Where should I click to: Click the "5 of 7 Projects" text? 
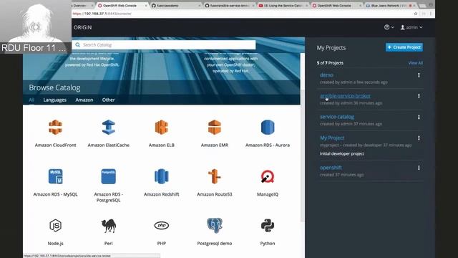click(x=330, y=63)
